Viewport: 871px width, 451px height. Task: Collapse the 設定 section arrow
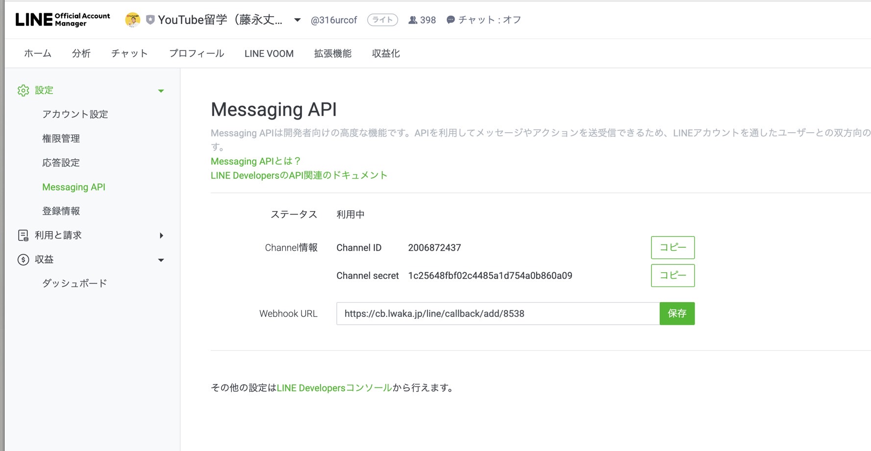(161, 91)
